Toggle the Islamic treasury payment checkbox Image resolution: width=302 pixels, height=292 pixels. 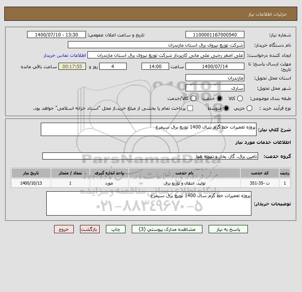coord(190,108)
